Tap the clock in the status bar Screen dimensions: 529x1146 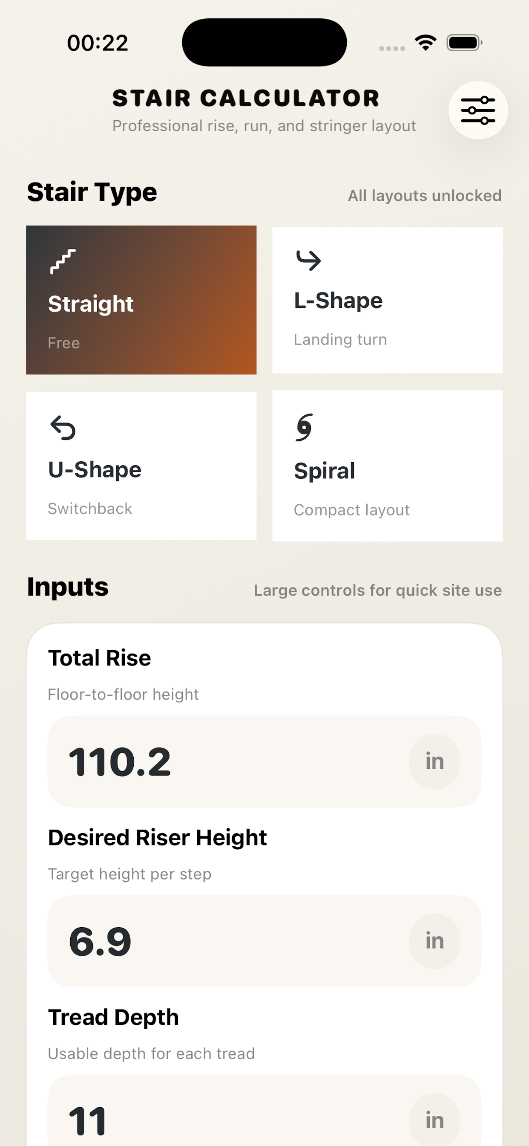click(x=98, y=43)
